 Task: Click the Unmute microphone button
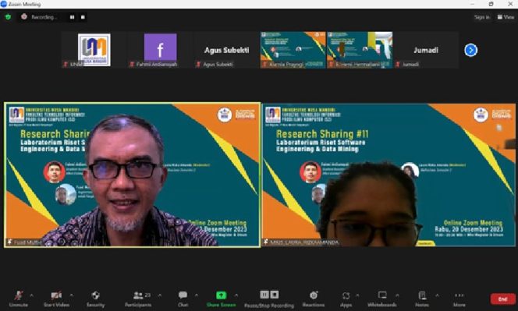coord(19,299)
